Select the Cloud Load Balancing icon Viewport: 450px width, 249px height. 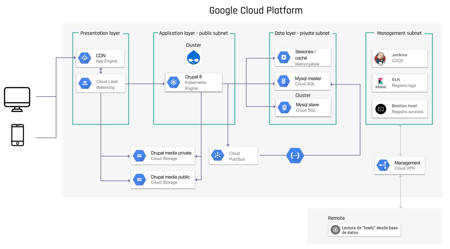(x=85, y=84)
